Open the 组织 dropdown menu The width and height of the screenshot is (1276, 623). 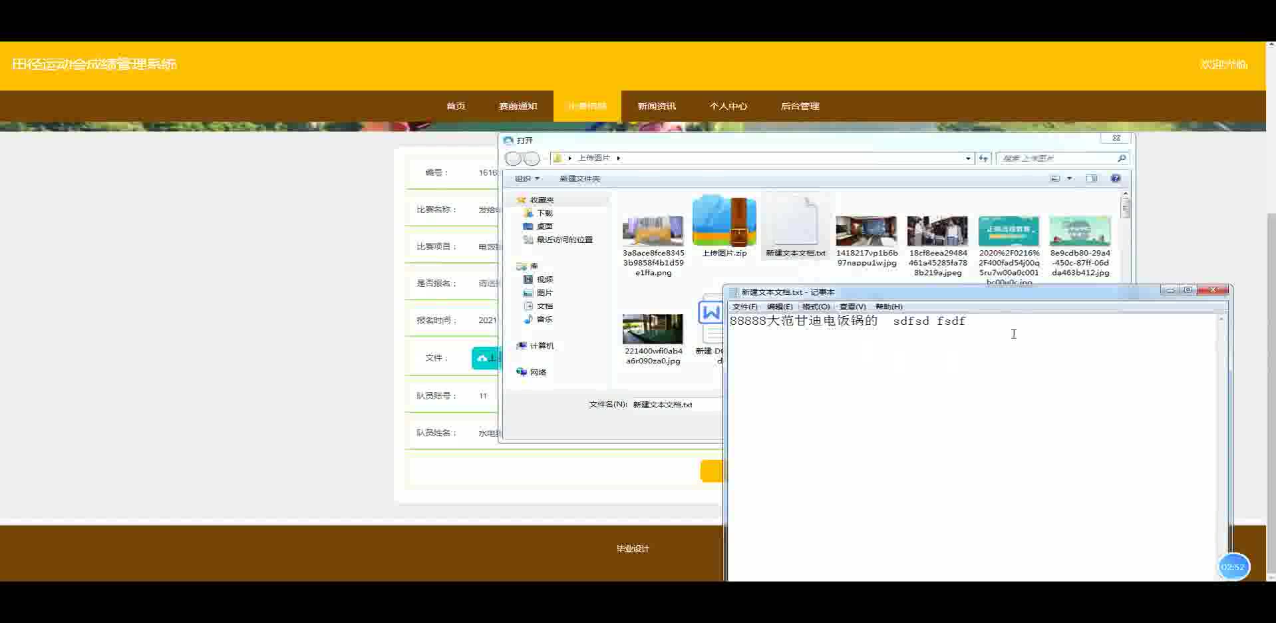click(x=527, y=178)
